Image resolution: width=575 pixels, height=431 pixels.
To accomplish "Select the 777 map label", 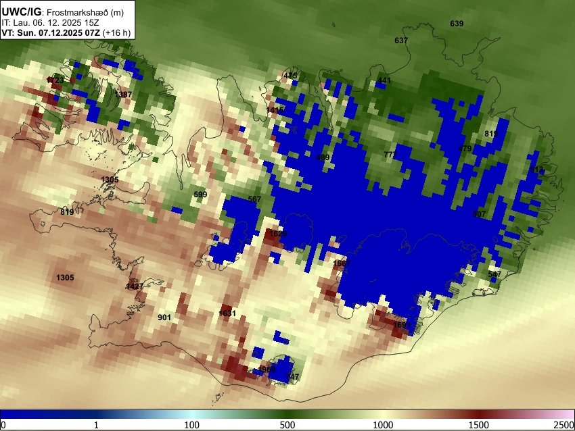I will pyautogui.click(x=390, y=155).
